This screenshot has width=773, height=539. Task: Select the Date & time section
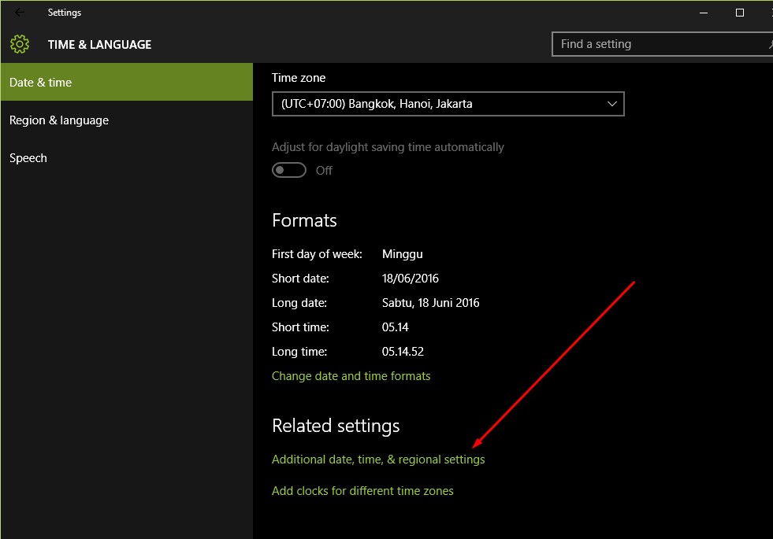click(40, 82)
